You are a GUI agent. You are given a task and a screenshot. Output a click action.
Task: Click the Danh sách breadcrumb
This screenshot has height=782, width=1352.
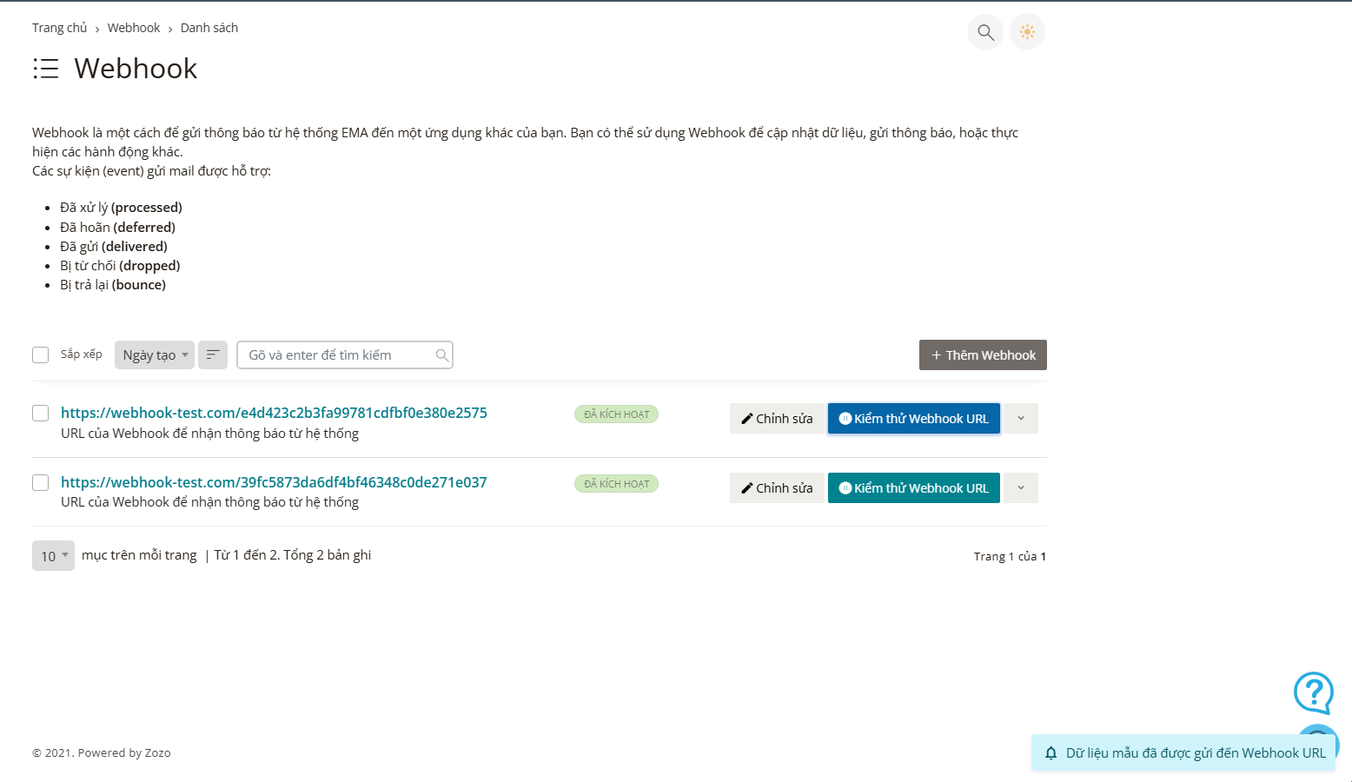point(209,28)
